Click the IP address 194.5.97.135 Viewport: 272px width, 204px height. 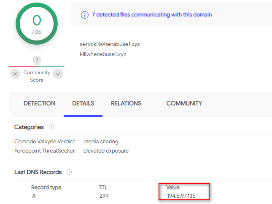pos(181,196)
